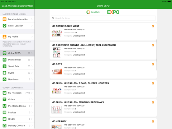Expand Flyers chevron arrow
This screenshot has width=172, height=129.
pos(32,73)
